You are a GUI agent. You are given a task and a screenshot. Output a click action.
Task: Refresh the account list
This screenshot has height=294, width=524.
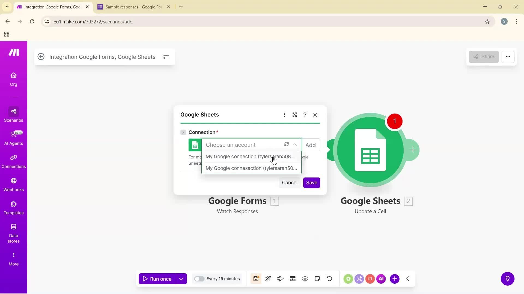coord(287,145)
